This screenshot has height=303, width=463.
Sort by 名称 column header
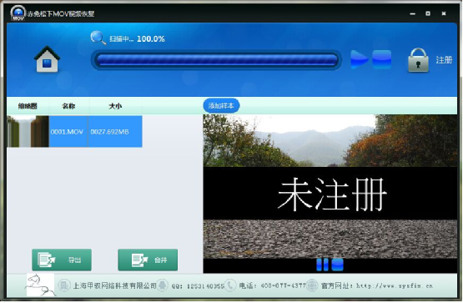coord(68,106)
